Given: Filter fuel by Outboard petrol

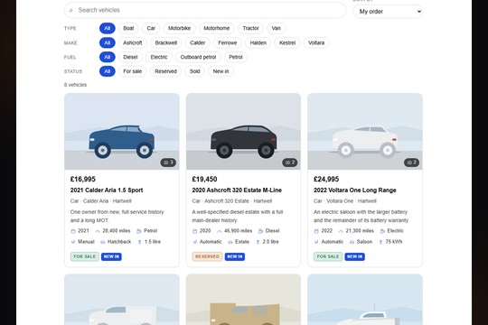Looking at the screenshot, I should [x=198, y=57].
